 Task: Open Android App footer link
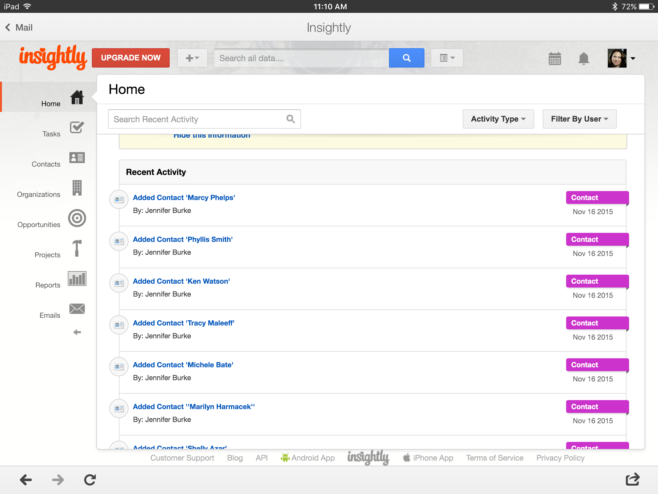pyautogui.click(x=307, y=458)
